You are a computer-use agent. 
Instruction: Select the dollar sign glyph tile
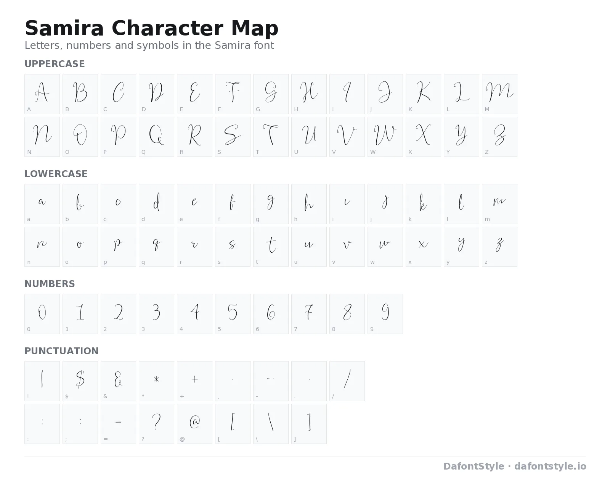(80, 381)
